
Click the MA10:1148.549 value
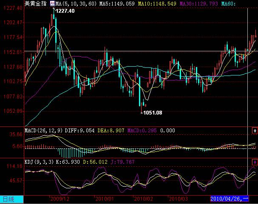point(157,4)
